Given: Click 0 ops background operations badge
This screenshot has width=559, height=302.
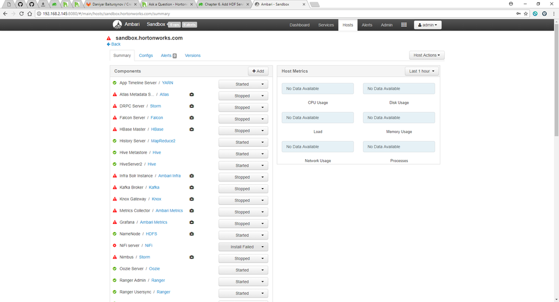Looking at the screenshot, I should tap(175, 25).
